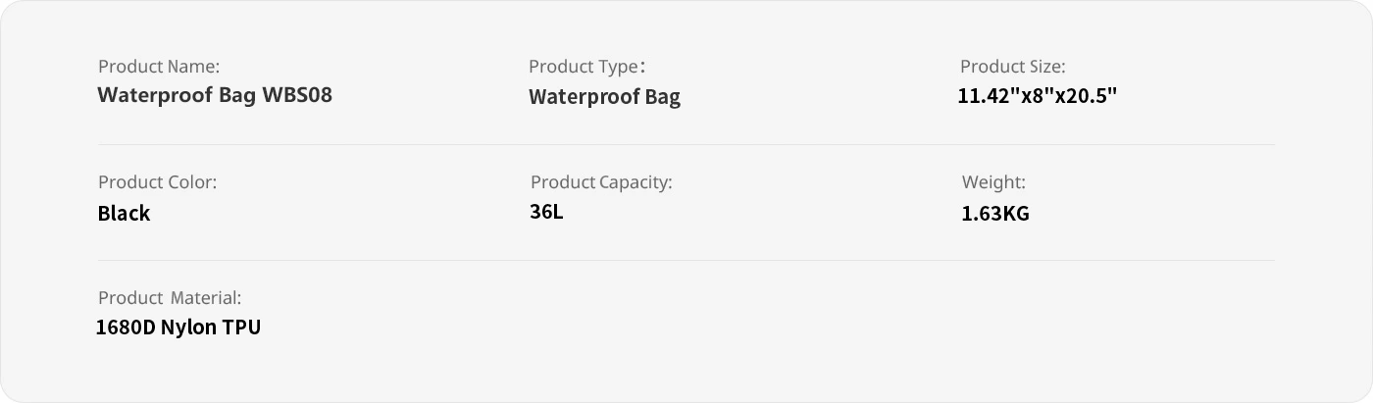This screenshot has height=403, width=1373.
Task: Click the Product Size label
Action: point(1012,67)
